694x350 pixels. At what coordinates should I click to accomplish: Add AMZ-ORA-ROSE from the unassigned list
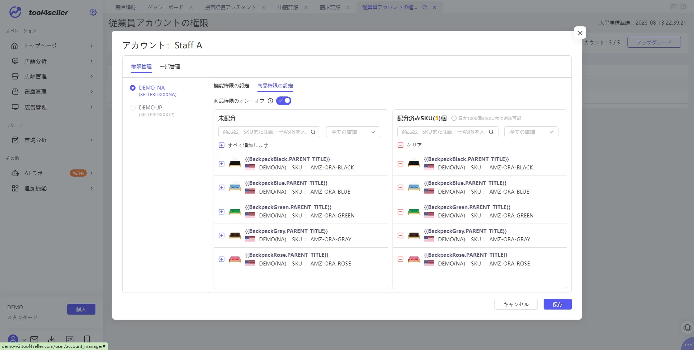pyautogui.click(x=222, y=259)
